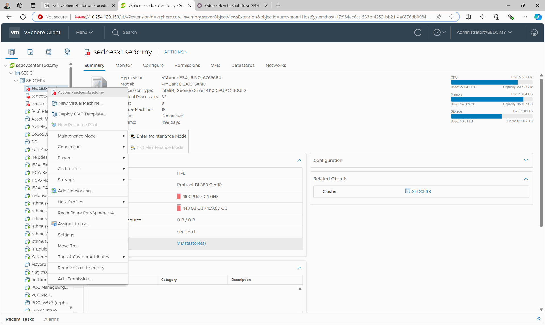Collapse the SEDCESX cluster tree node

click(16, 81)
